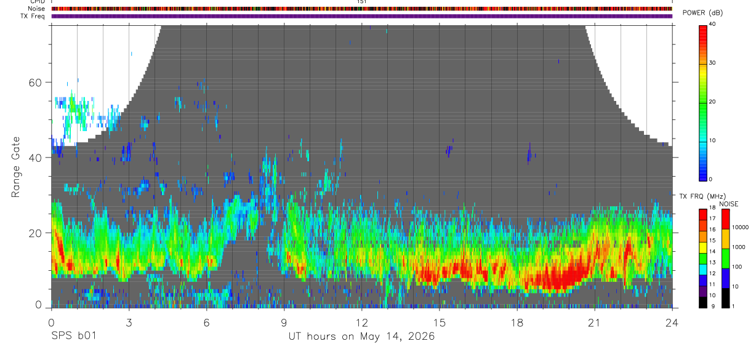756x349 pixels.
Task: Click the green 20 dB region of POWER colorbar
Action: tap(703, 102)
